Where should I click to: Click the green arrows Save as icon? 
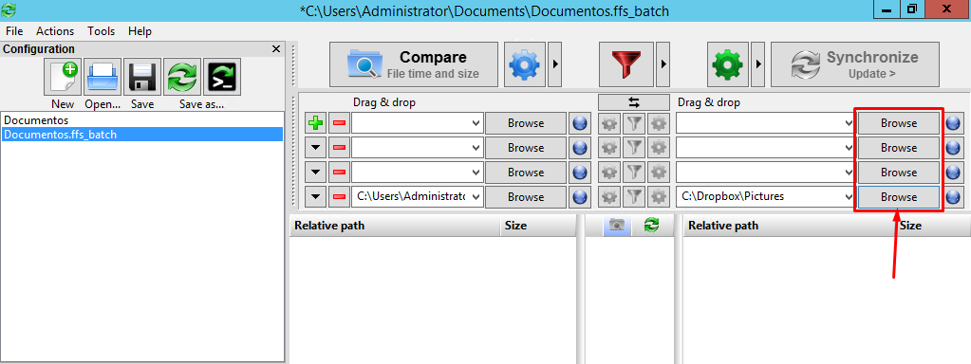click(182, 77)
